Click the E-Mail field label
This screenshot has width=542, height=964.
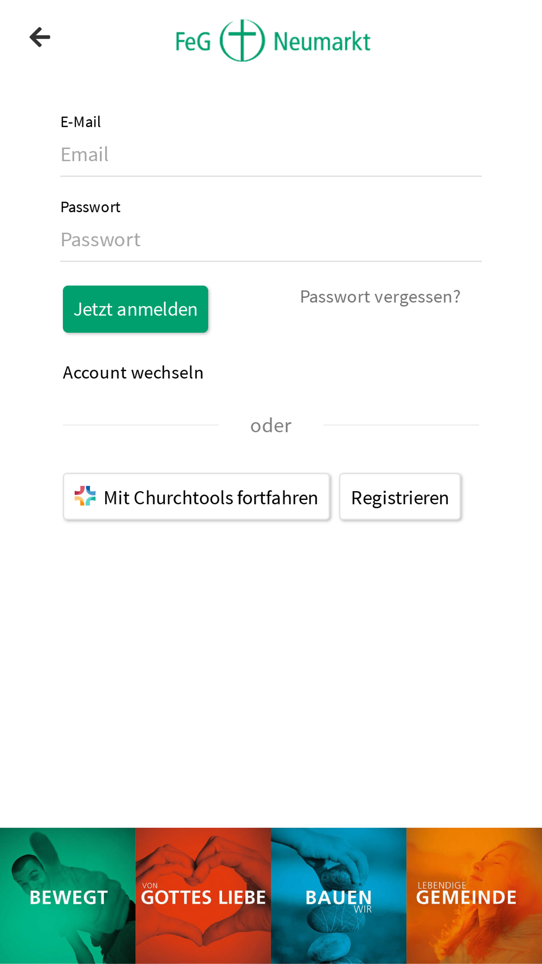point(81,121)
